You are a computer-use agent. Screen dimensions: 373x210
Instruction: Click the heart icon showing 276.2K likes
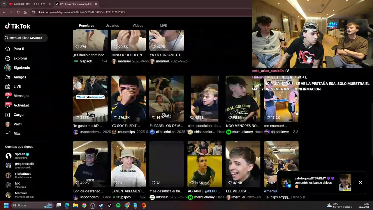click(116, 118)
